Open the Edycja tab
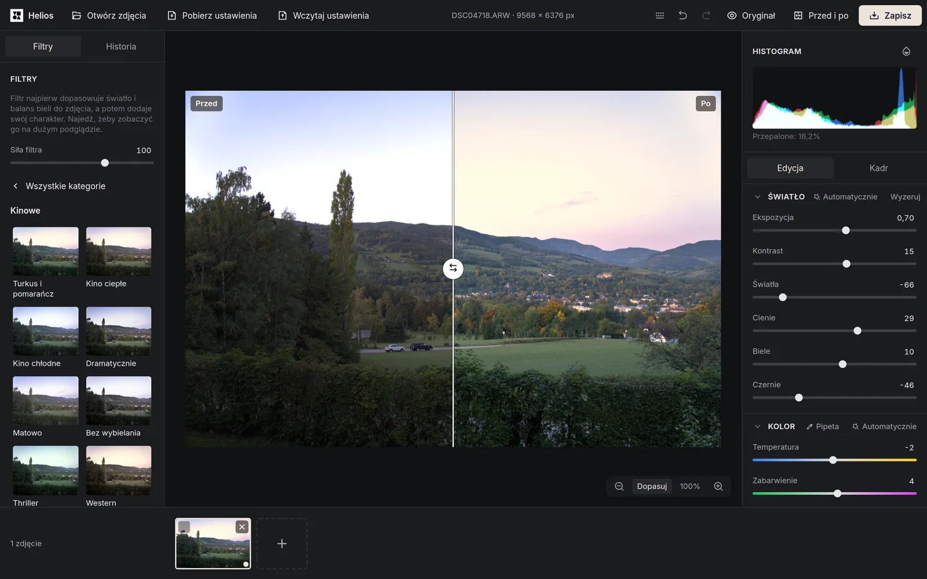 pyautogui.click(x=790, y=168)
